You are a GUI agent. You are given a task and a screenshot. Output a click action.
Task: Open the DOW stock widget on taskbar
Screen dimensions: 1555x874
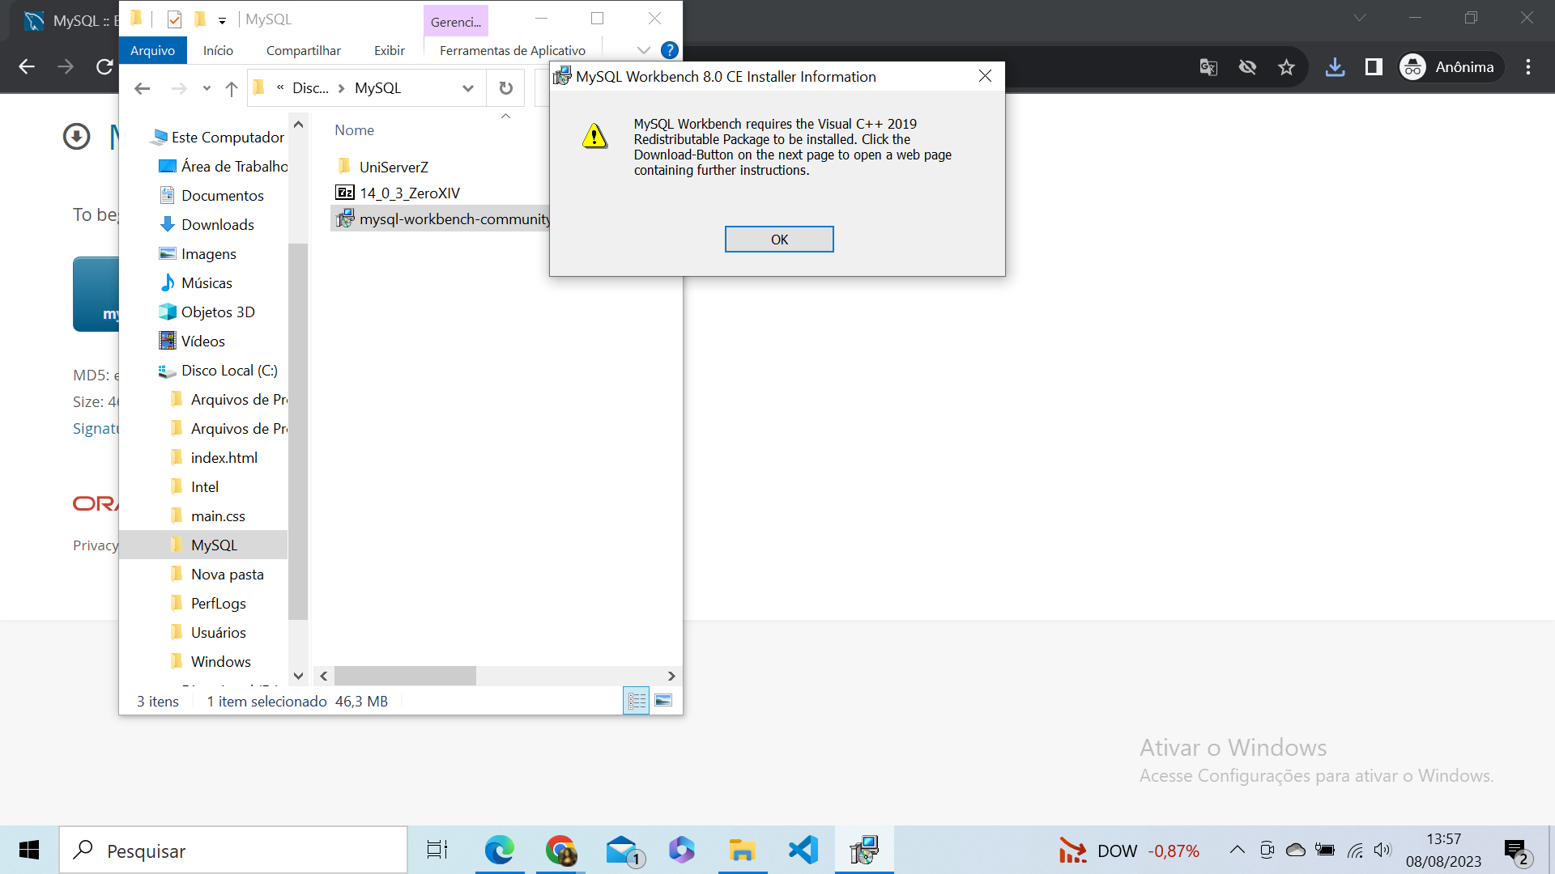point(1129,851)
